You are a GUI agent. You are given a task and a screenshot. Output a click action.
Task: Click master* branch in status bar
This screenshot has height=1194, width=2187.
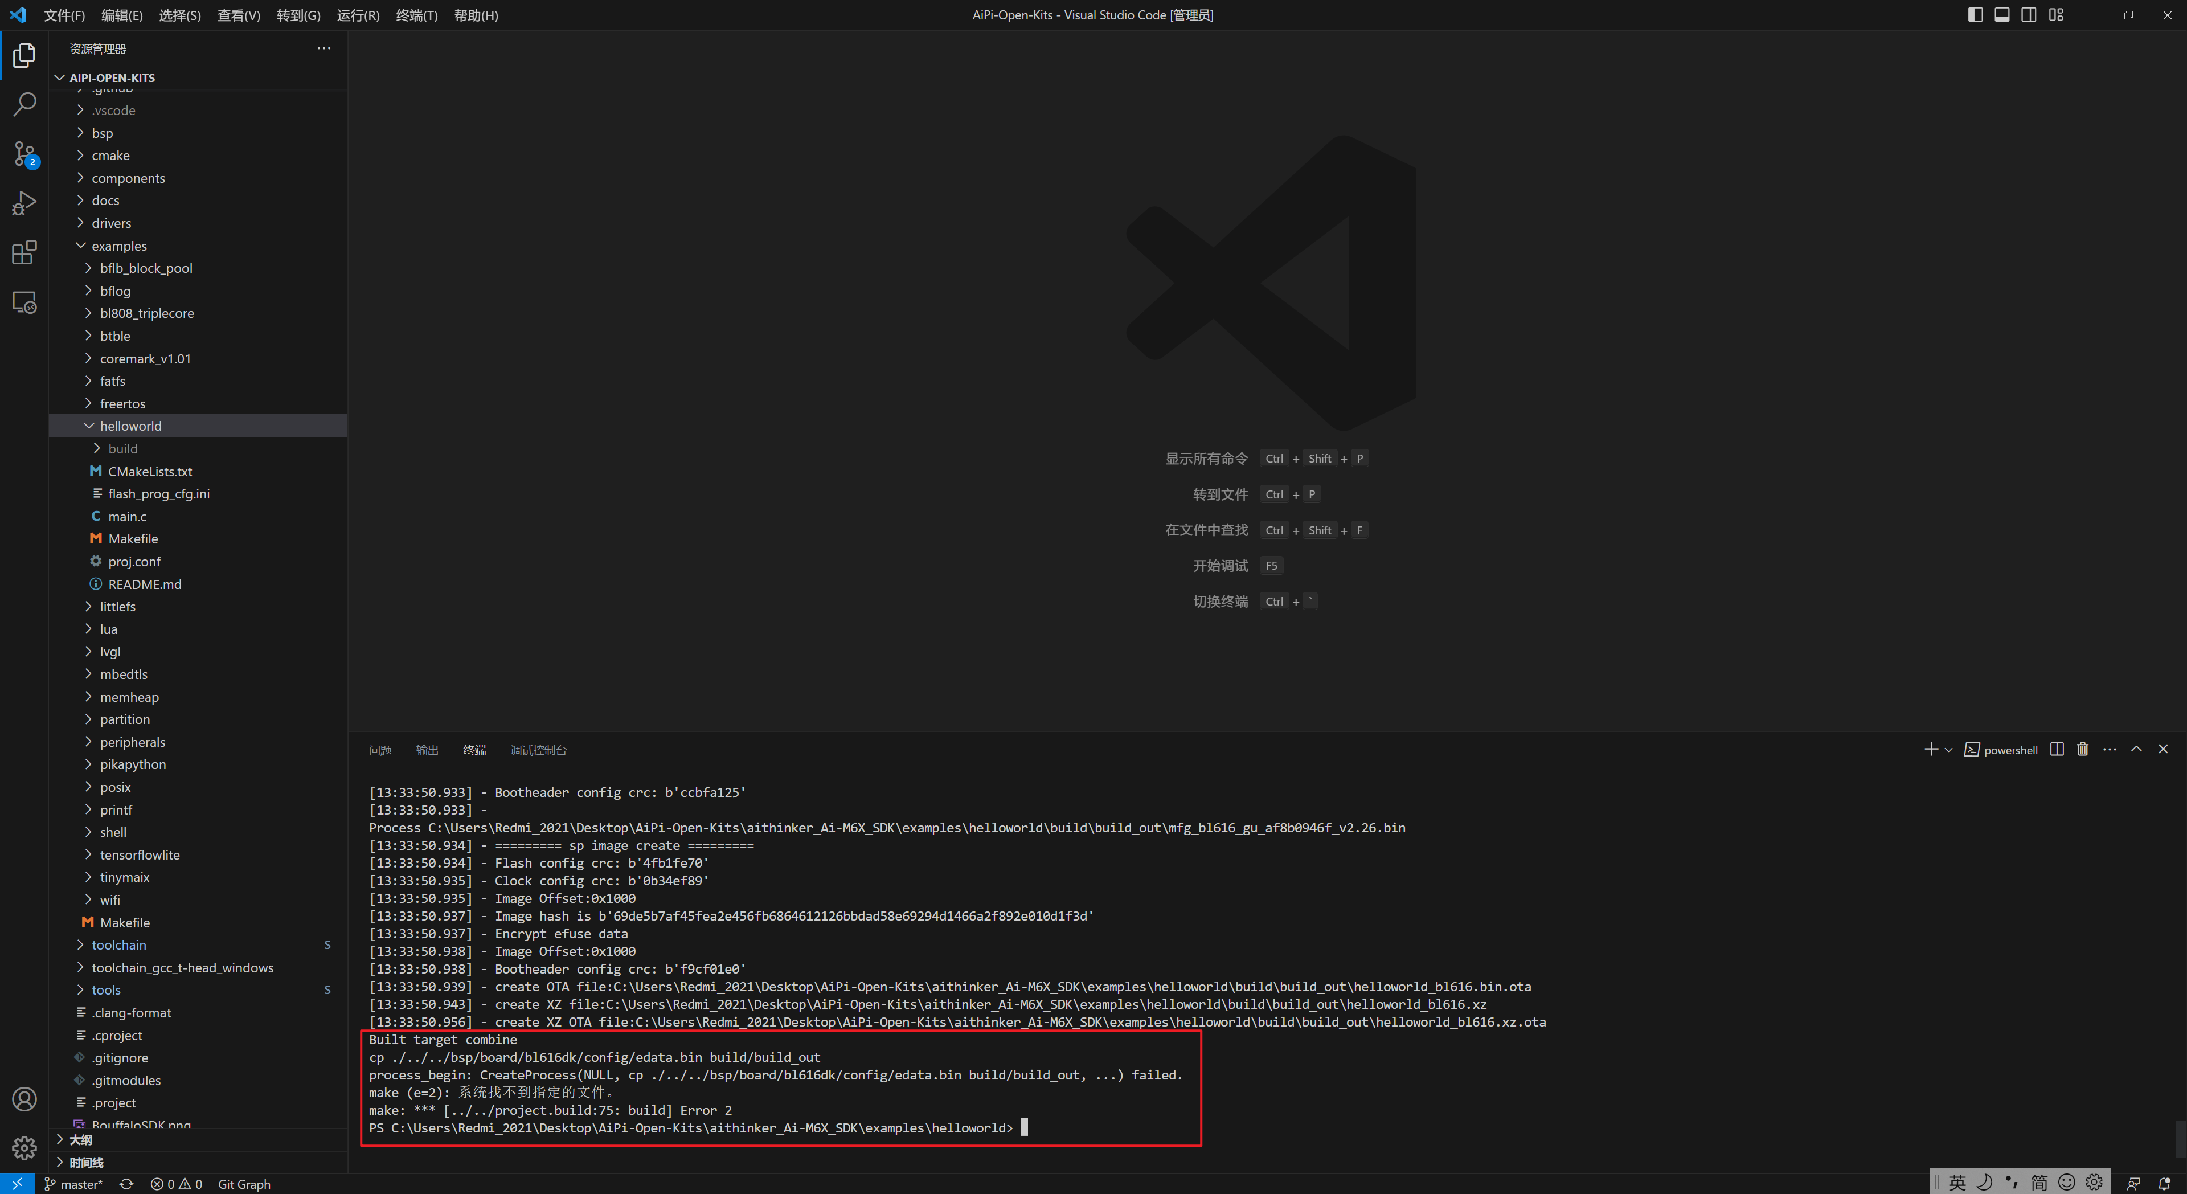[73, 1184]
